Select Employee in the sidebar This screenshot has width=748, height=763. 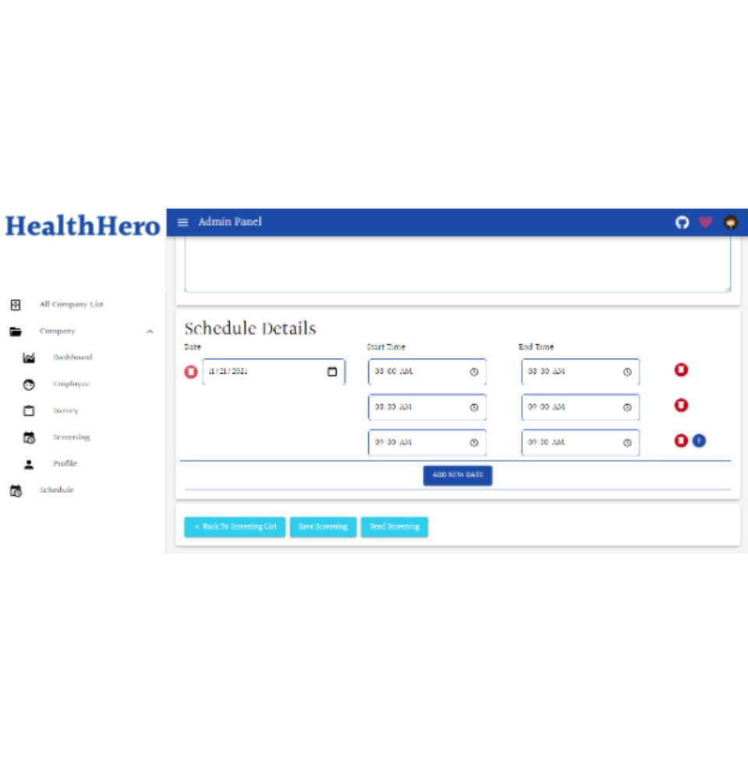tap(71, 384)
